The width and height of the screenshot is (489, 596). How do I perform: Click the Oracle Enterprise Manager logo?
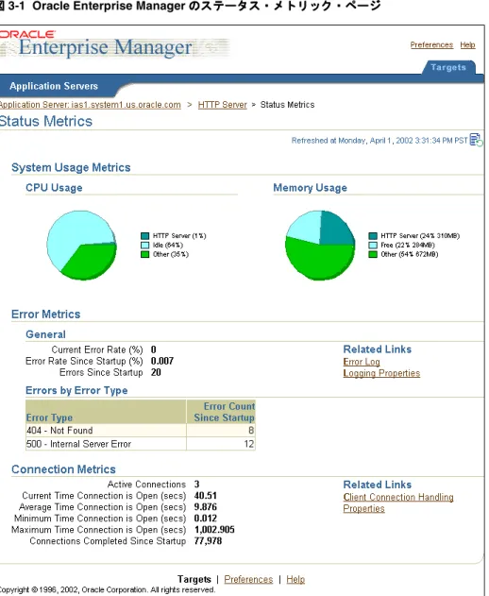[x=114, y=44]
